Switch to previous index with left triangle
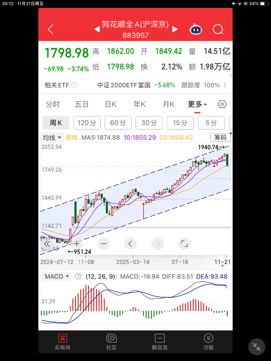 point(97,29)
